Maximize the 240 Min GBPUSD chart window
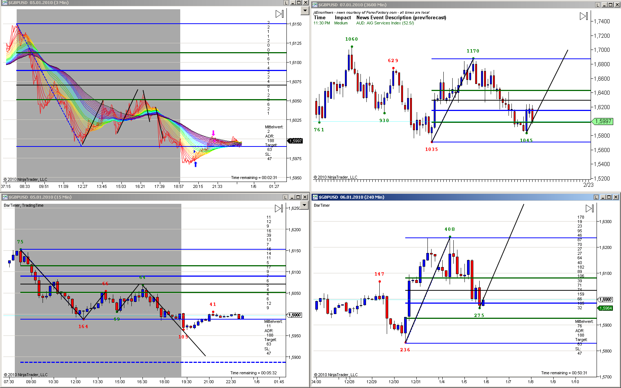Image resolution: width=621 pixels, height=388 pixels. click(610, 197)
